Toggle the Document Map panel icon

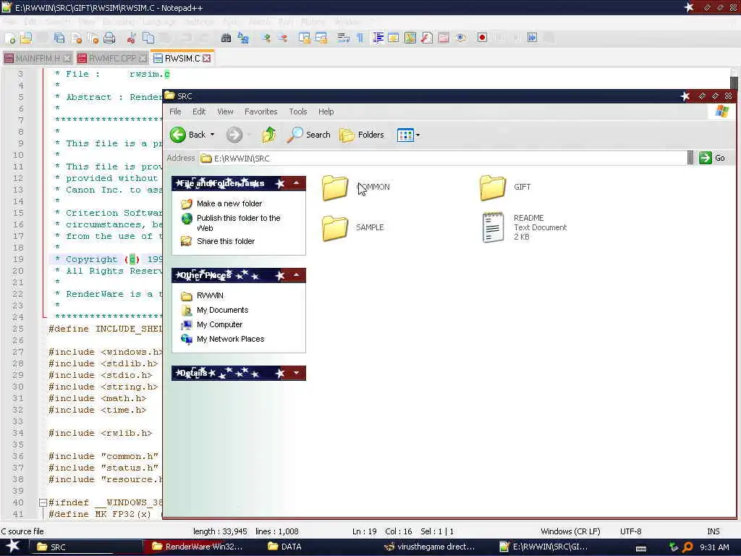click(410, 38)
